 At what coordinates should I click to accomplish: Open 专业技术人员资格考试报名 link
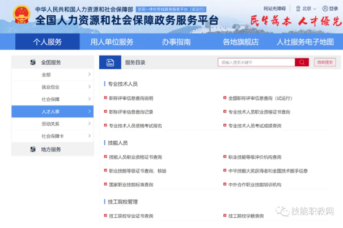135,125
